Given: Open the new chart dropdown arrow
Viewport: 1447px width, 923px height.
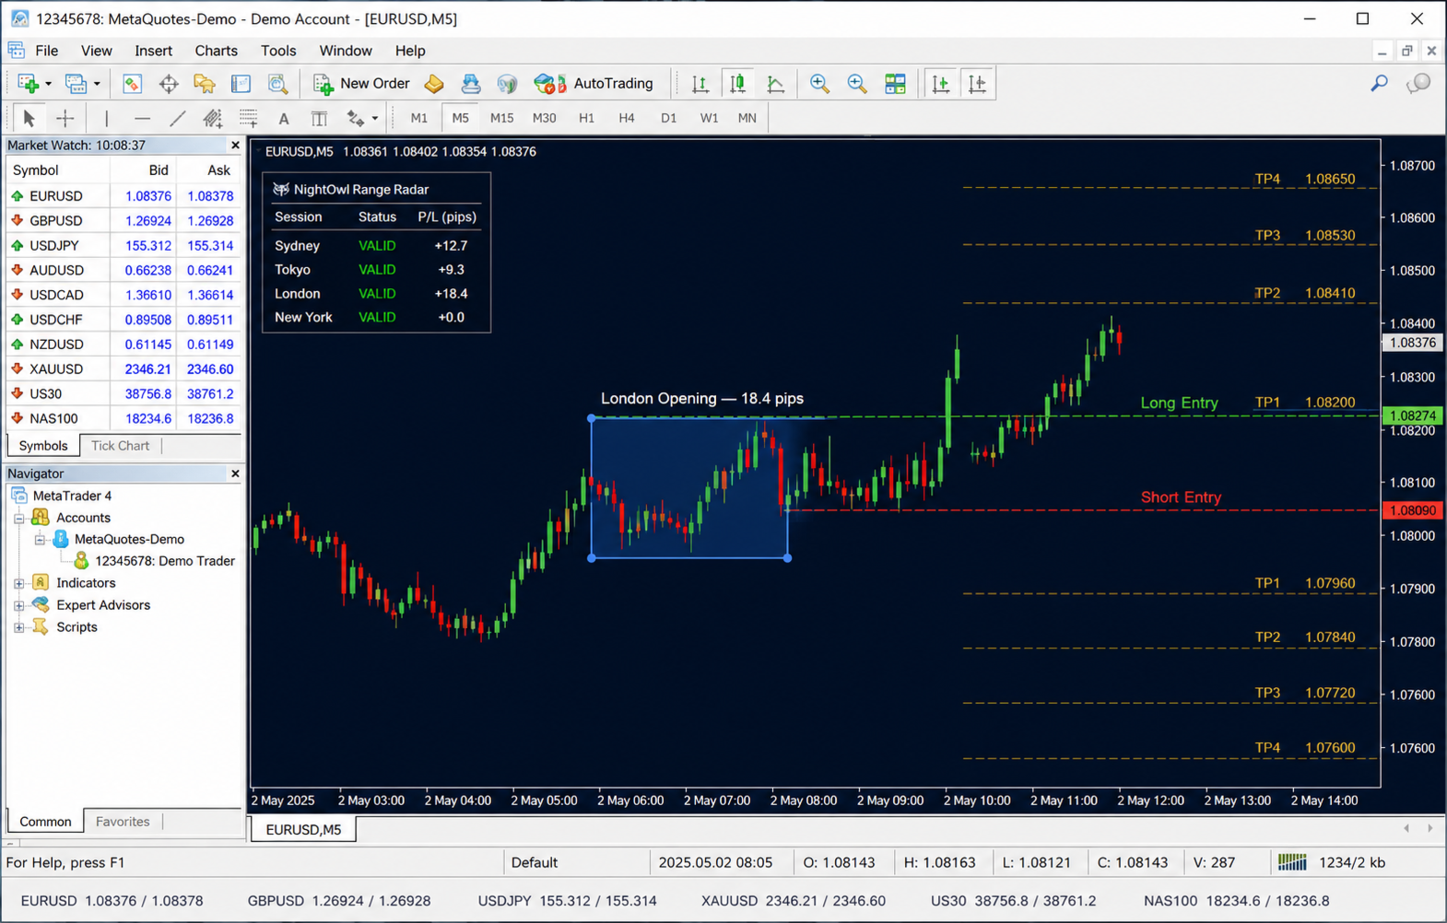Looking at the screenshot, I should click(48, 84).
